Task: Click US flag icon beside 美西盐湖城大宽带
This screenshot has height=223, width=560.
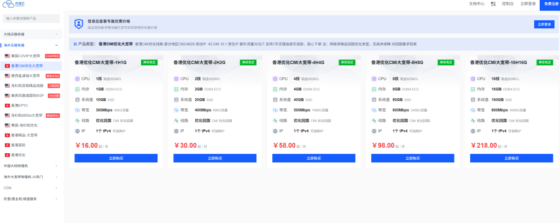Action: point(7,76)
